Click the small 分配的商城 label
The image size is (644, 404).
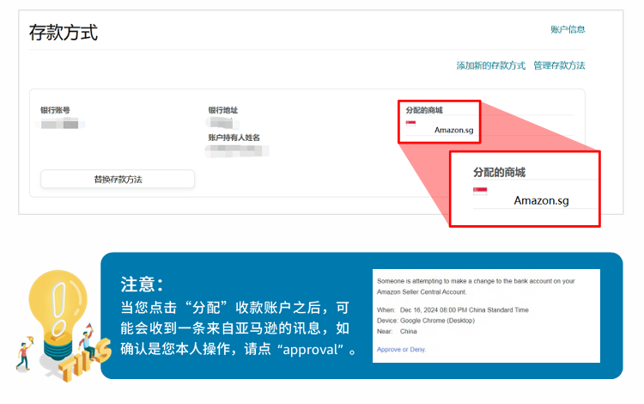(x=427, y=111)
